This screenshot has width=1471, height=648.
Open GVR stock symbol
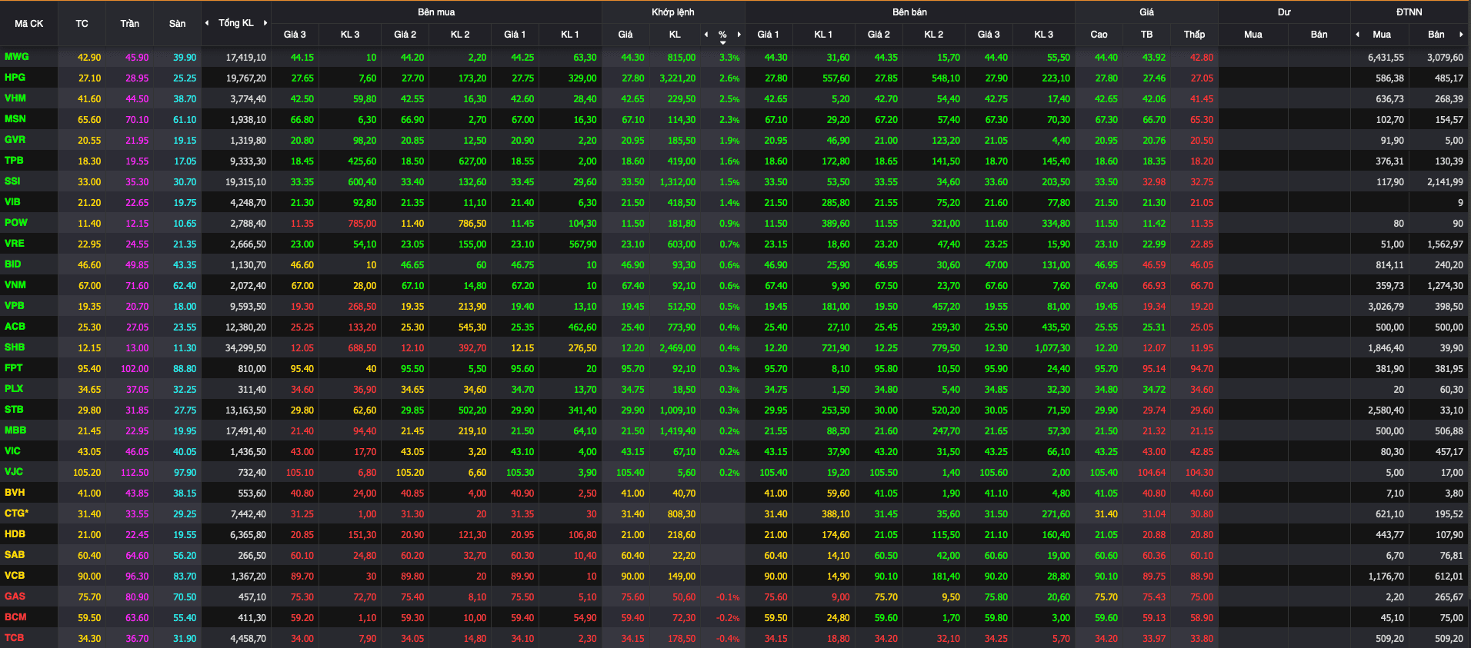click(x=15, y=140)
